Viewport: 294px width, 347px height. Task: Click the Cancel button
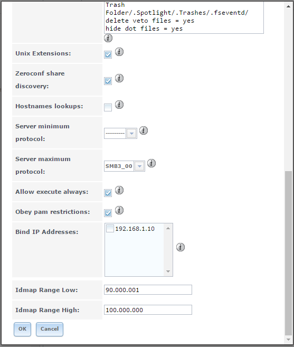pyautogui.click(x=50, y=329)
